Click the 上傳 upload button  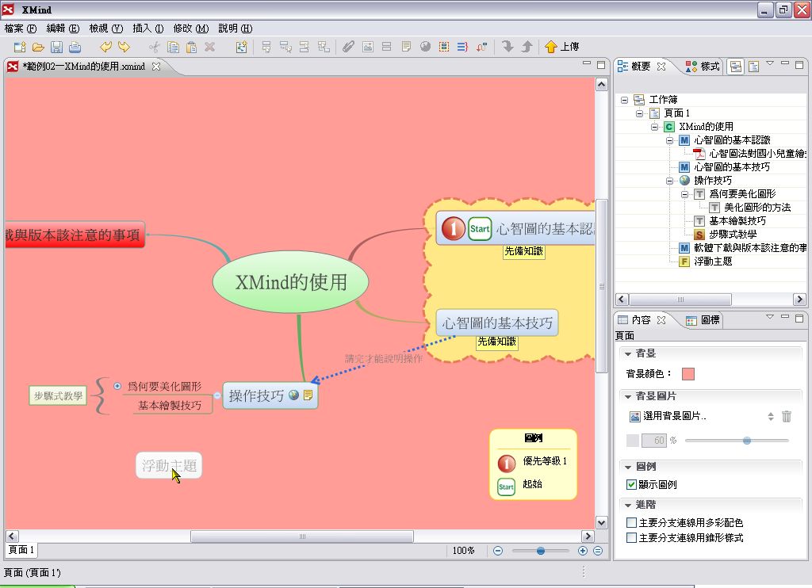click(x=561, y=48)
